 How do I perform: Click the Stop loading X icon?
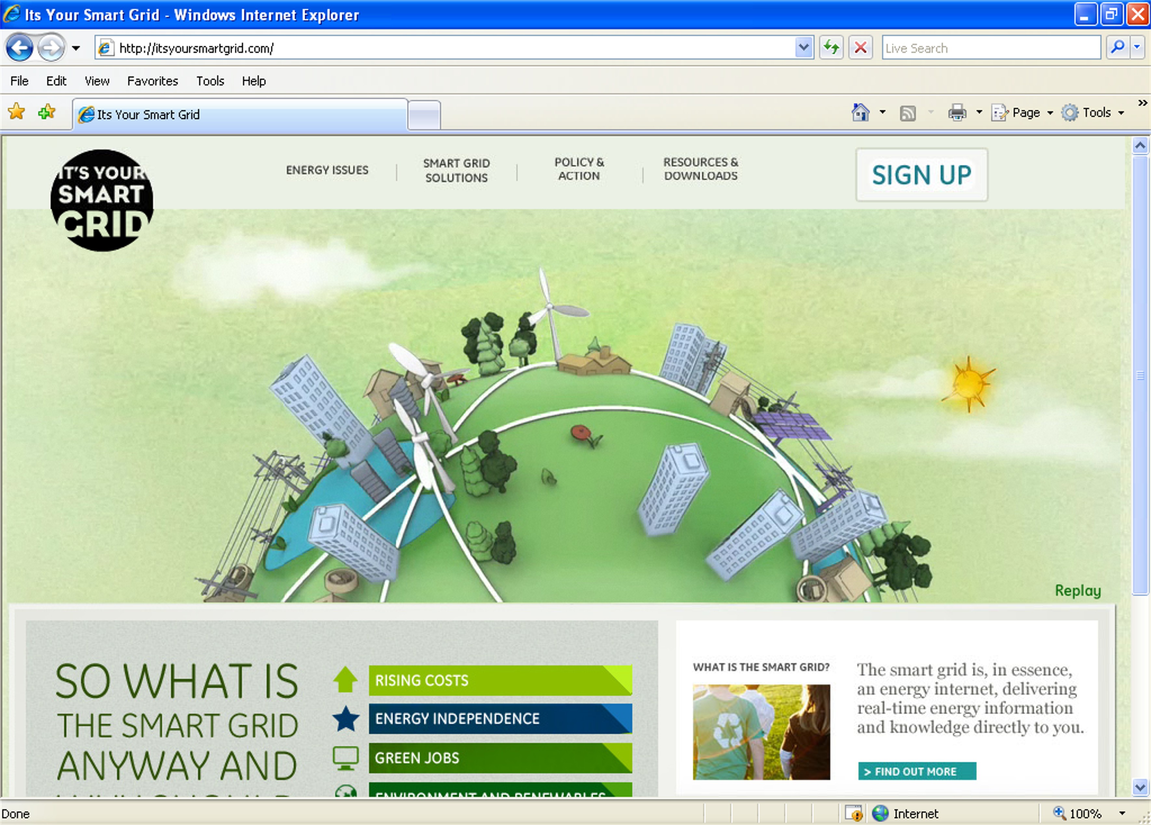(x=861, y=48)
